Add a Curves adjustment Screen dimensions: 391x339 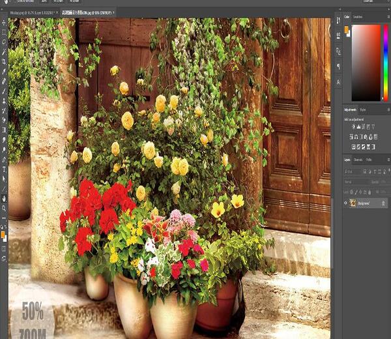pos(364,126)
